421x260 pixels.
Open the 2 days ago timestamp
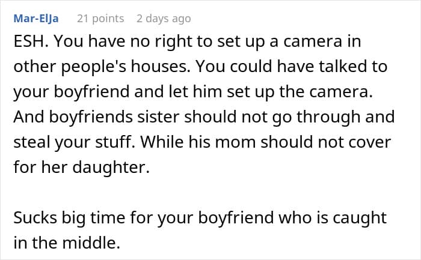tap(164, 19)
